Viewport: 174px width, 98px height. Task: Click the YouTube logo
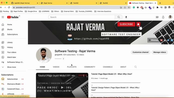(x=13, y=17)
